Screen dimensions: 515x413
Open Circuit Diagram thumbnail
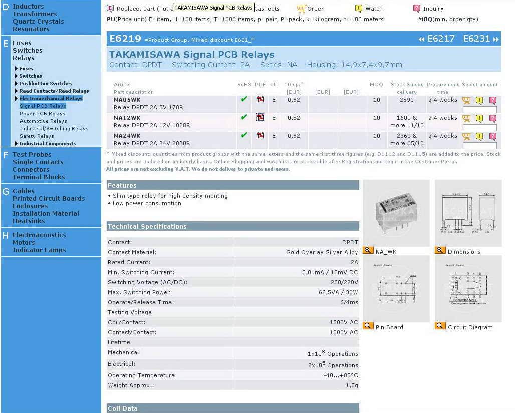[x=468, y=289]
